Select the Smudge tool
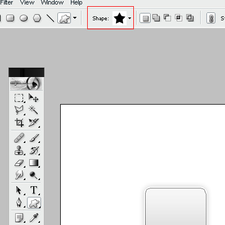 tap(19, 175)
